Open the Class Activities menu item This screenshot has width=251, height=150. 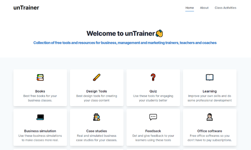[225, 7]
